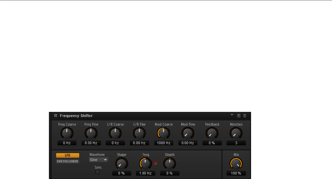Enable the Sync checkbox
This screenshot has width=332, height=179.
click(x=97, y=172)
